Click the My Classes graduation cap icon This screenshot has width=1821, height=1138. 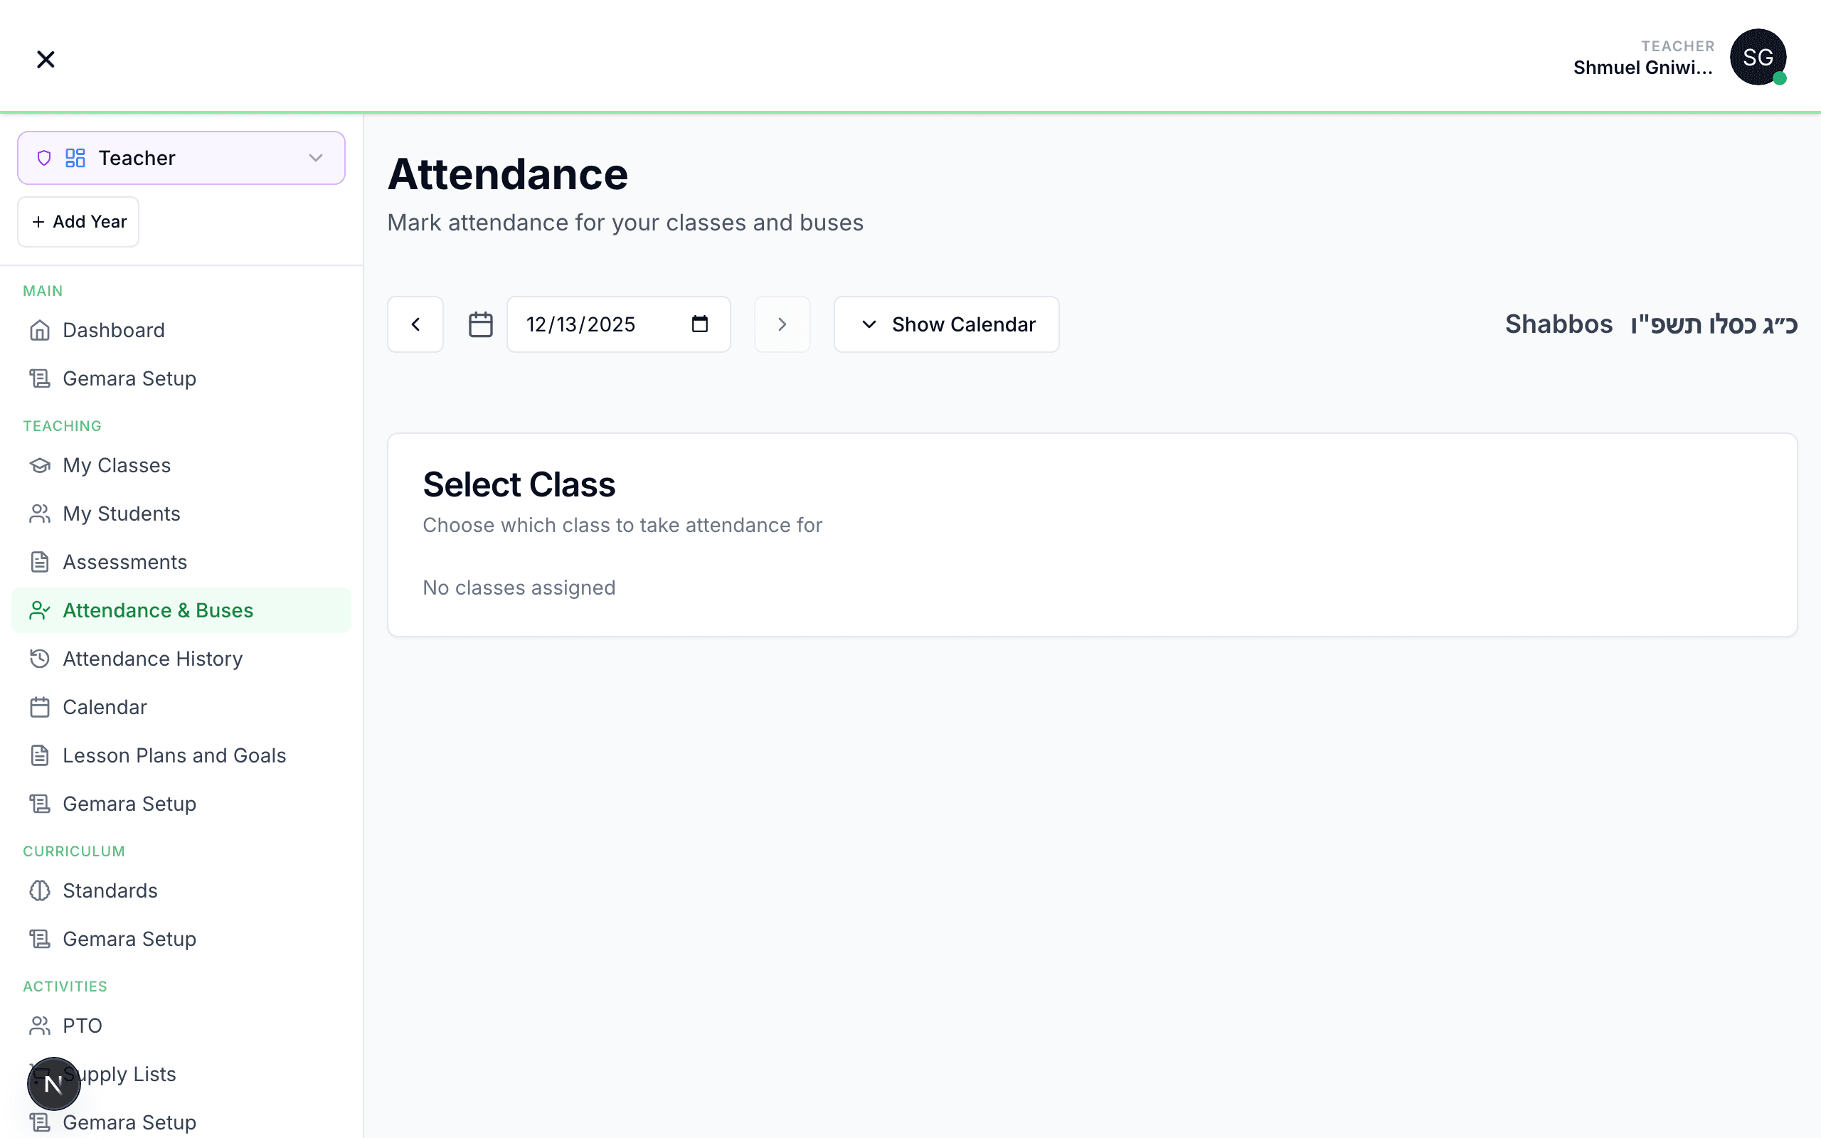[40, 466]
